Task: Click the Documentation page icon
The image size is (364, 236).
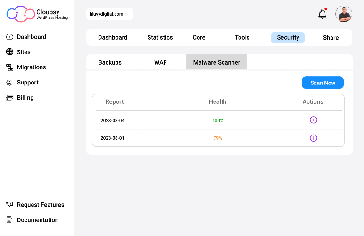Action: 9,220
